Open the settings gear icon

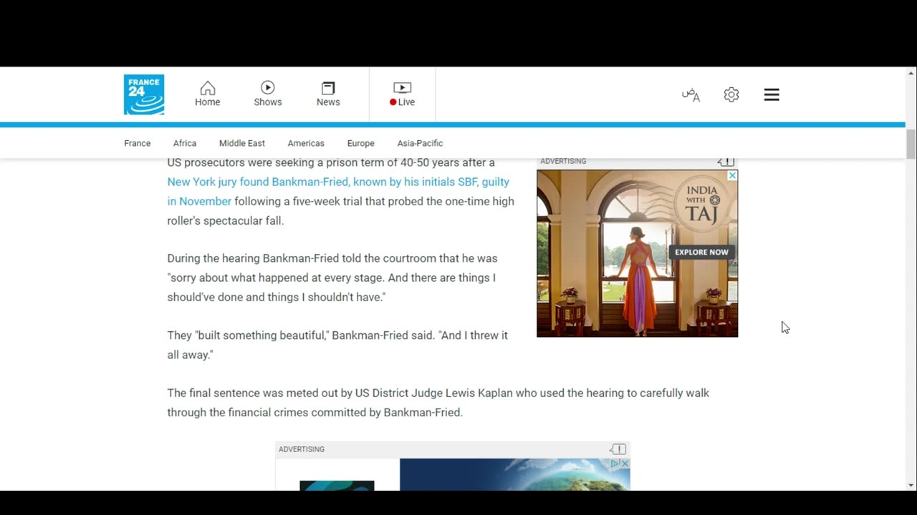click(x=731, y=94)
